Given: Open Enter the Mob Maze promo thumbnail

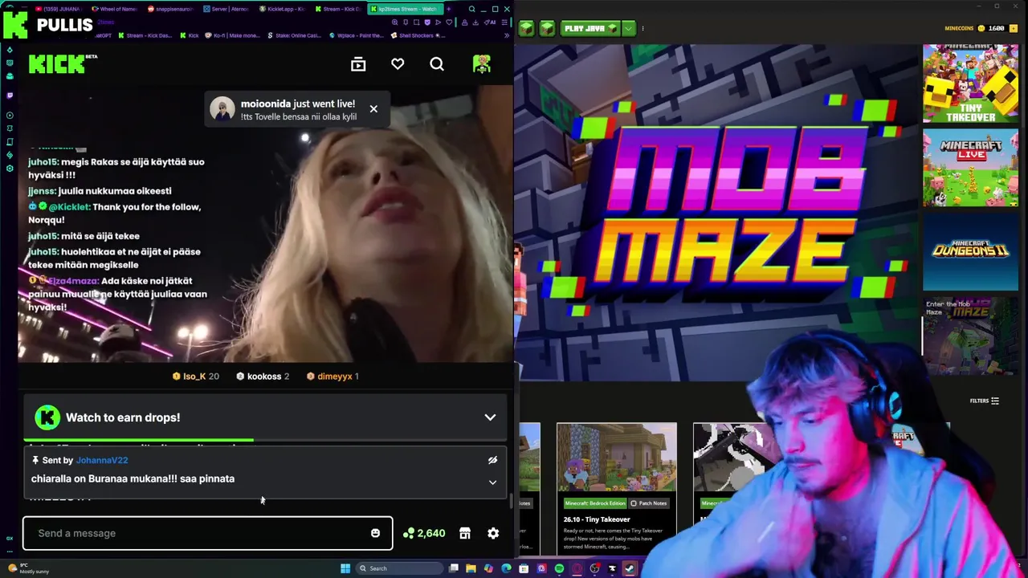Looking at the screenshot, I should [970, 336].
